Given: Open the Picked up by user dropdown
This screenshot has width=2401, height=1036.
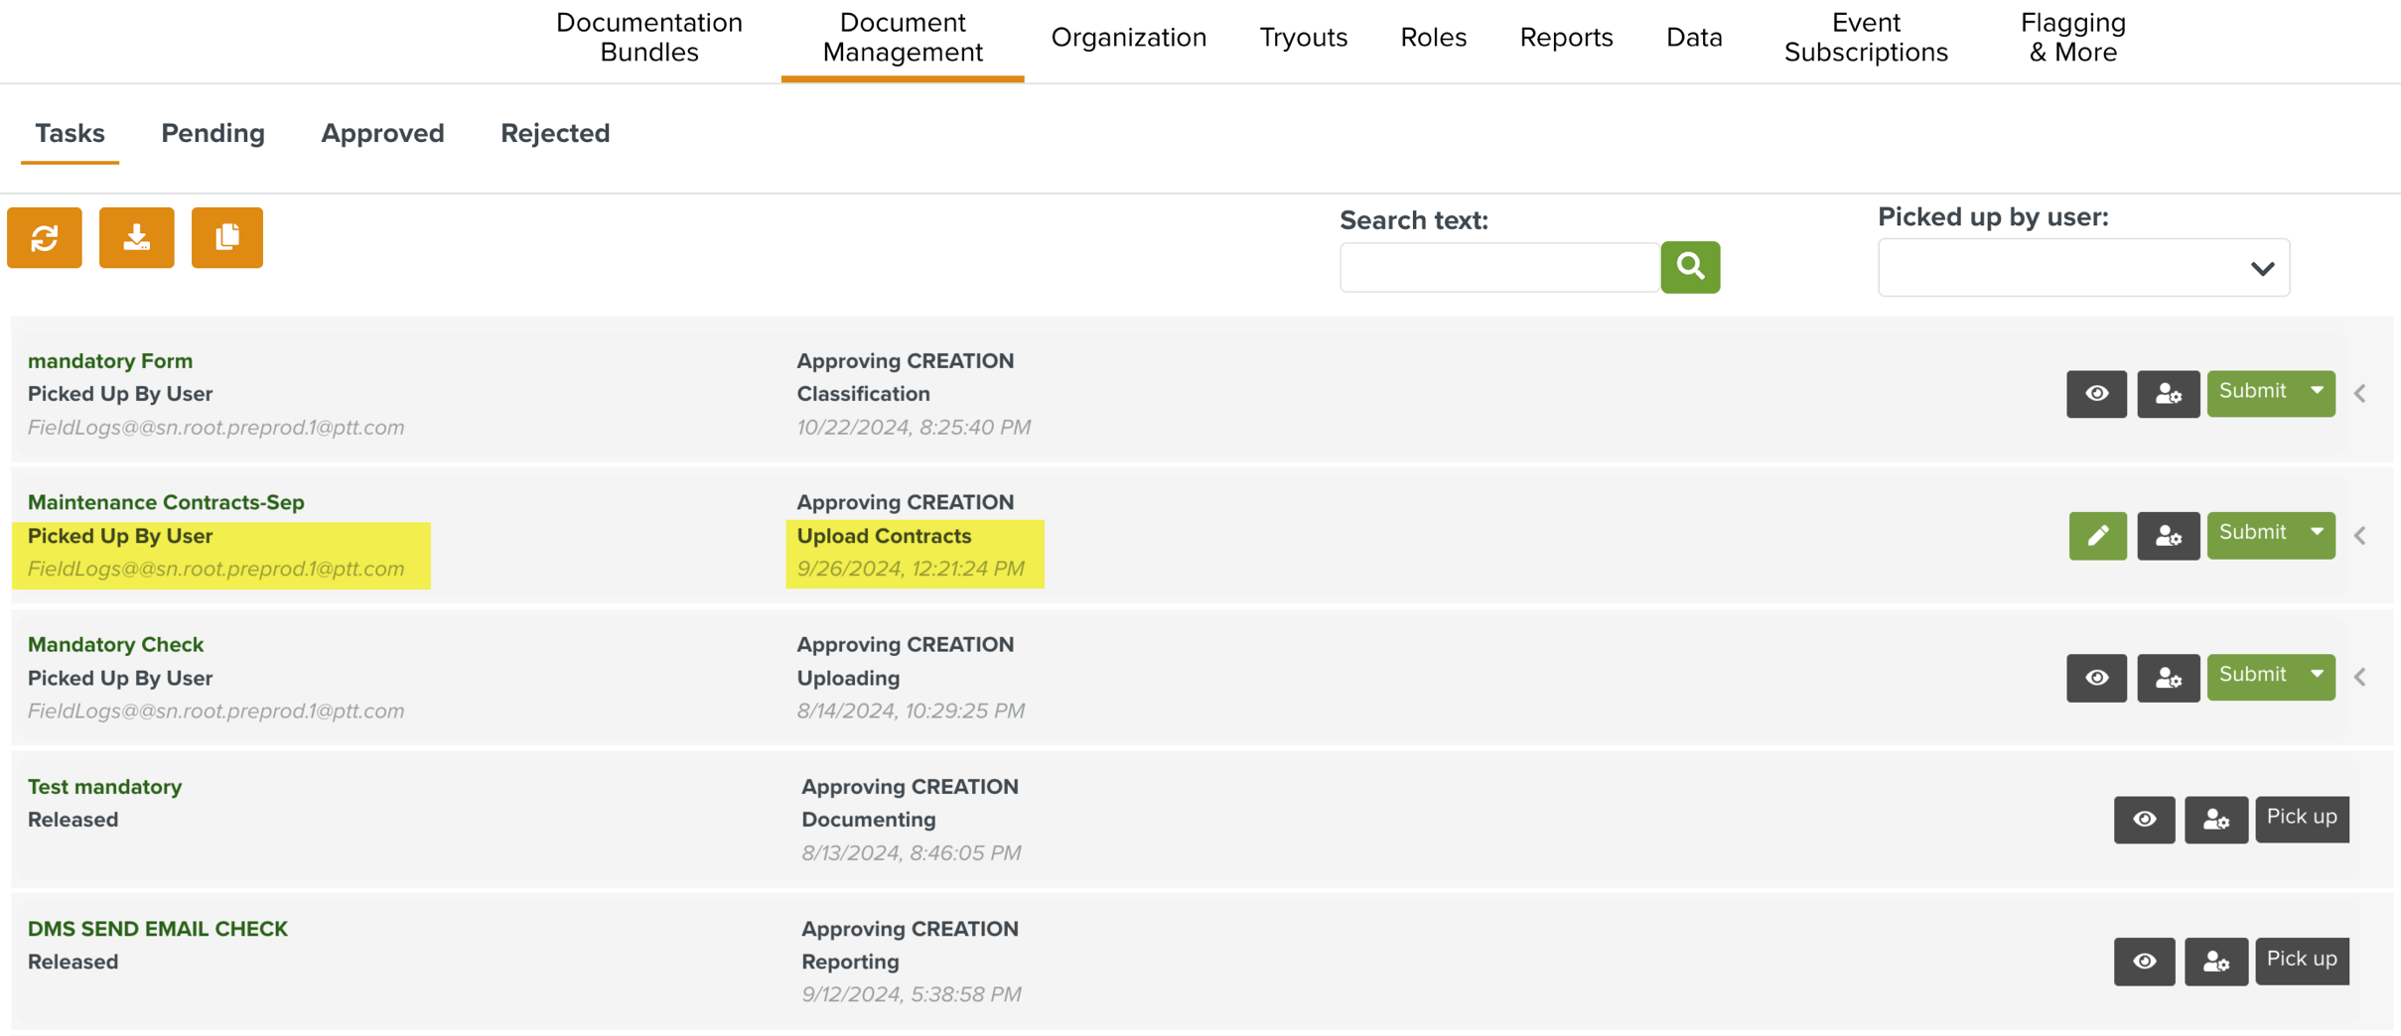Looking at the screenshot, I should click(2083, 268).
